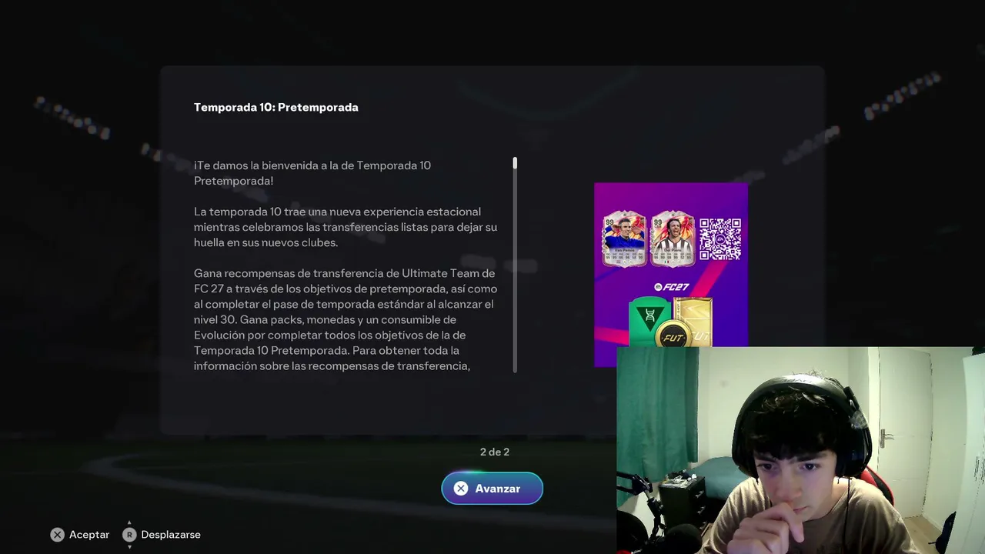985x554 pixels.
Task: Click the R stick icon beside Desplazarse
Action: tap(129, 534)
